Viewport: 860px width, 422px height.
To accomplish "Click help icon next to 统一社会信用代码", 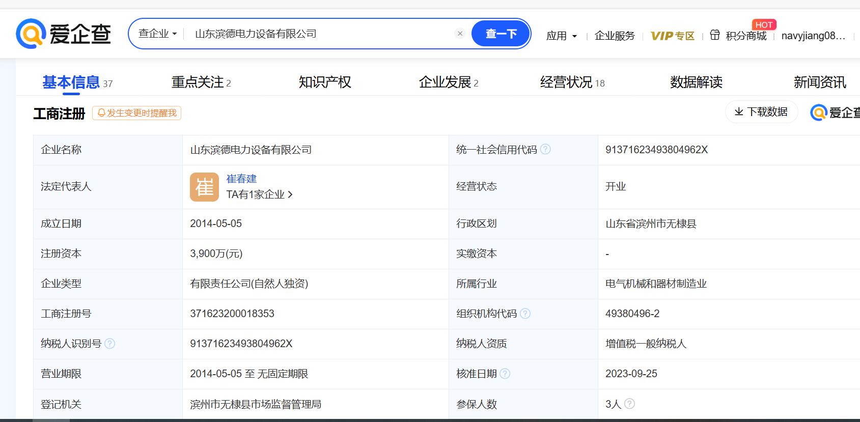I will (545, 149).
